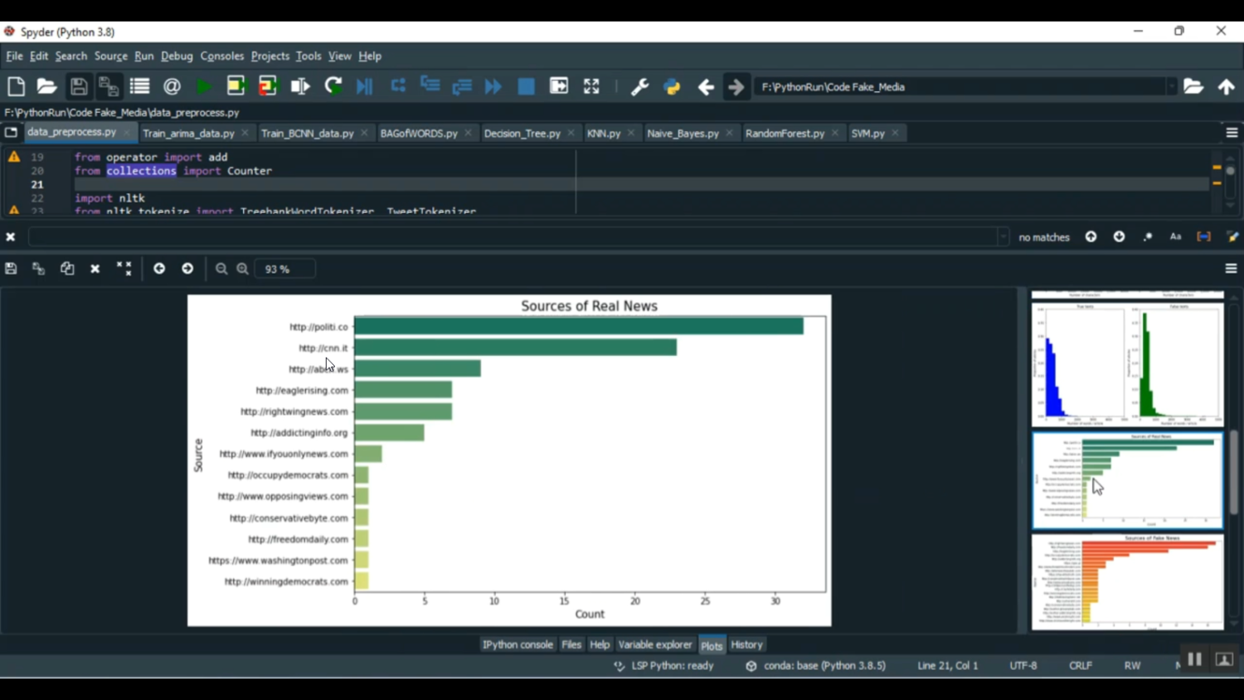Select the Sources of Fake News thumbnail
Viewport: 1244px width, 700px height.
[x=1127, y=582]
